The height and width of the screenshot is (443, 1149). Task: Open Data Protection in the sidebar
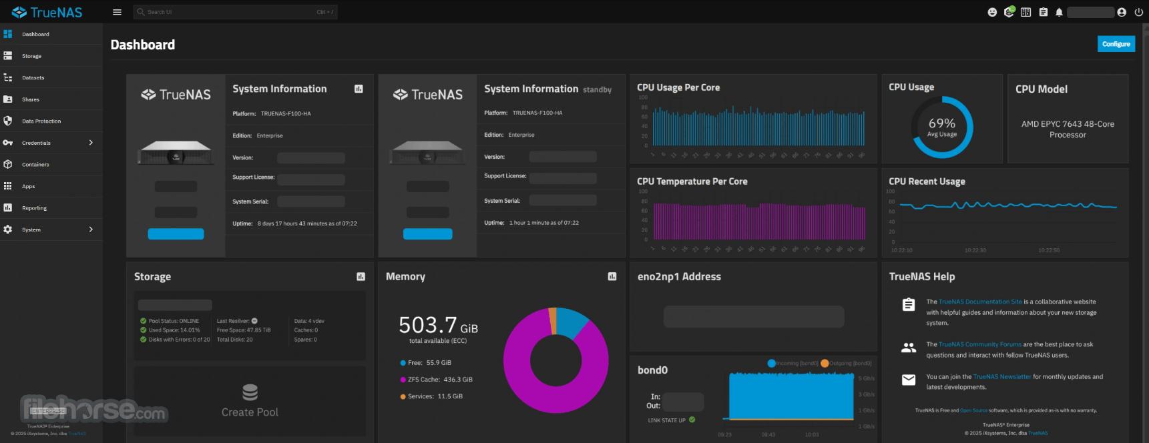coord(51,121)
